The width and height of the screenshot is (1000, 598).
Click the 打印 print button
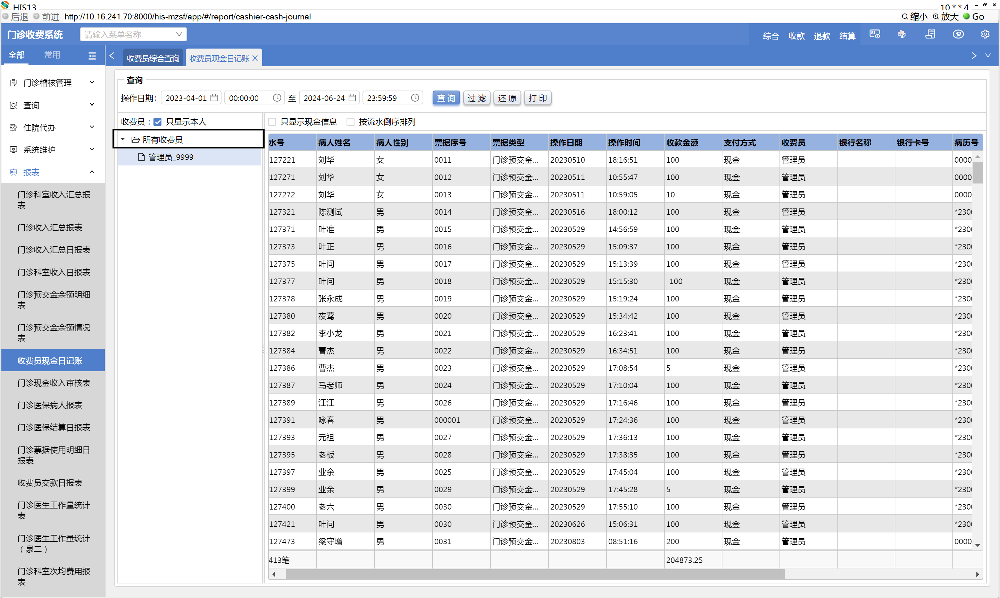pos(537,98)
